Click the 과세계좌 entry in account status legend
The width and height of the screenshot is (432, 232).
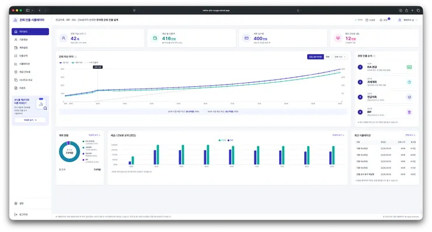coord(90,148)
